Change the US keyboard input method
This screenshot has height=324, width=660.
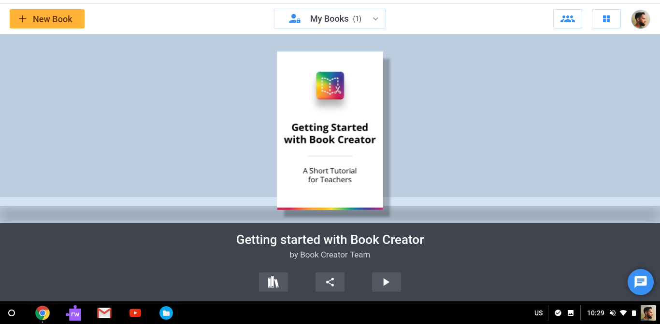(x=539, y=313)
